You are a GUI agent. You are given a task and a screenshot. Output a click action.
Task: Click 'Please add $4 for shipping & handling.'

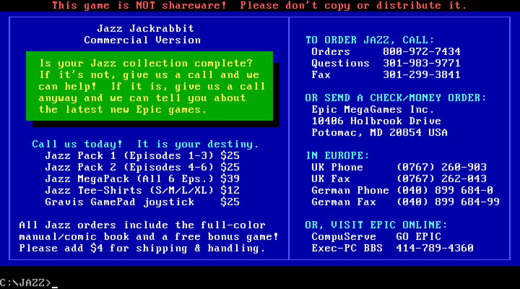pyautogui.click(x=143, y=248)
